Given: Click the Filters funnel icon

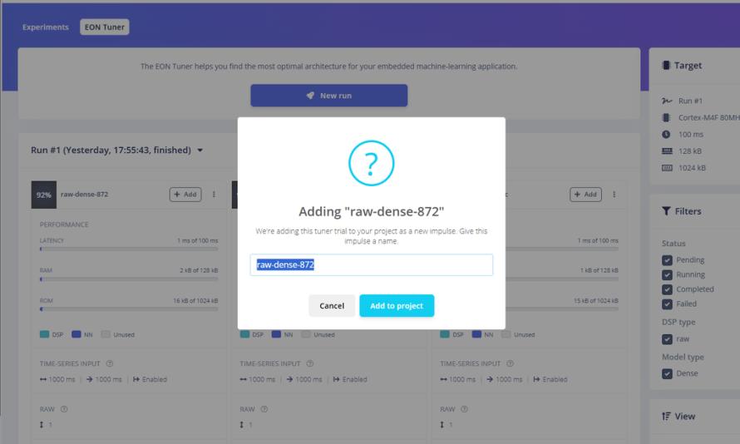Looking at the screenshot, I should coord(666,211).
